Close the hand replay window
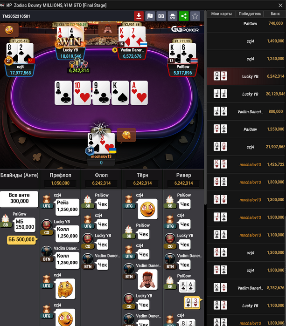This screenshot has width=286, height=326. click(280, 5)
